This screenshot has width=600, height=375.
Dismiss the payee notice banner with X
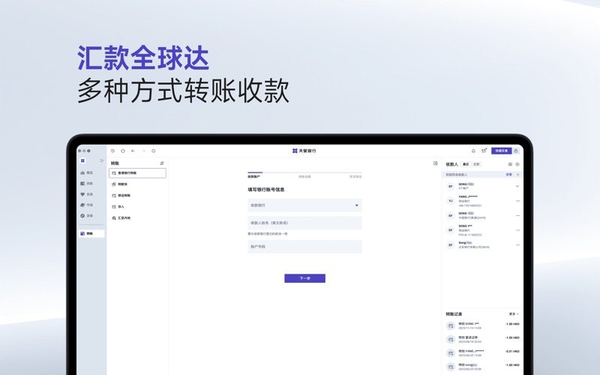coord(517,175)
